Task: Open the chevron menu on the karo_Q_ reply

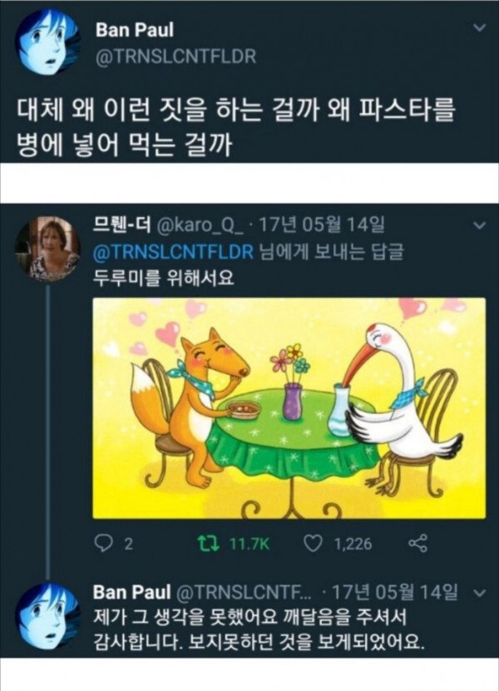Action: pyautogui.click(x=479, y=226)
